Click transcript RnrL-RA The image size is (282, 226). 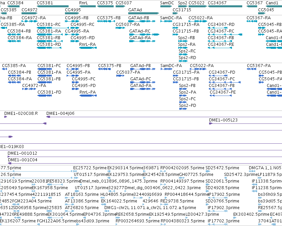coord(87,44)
